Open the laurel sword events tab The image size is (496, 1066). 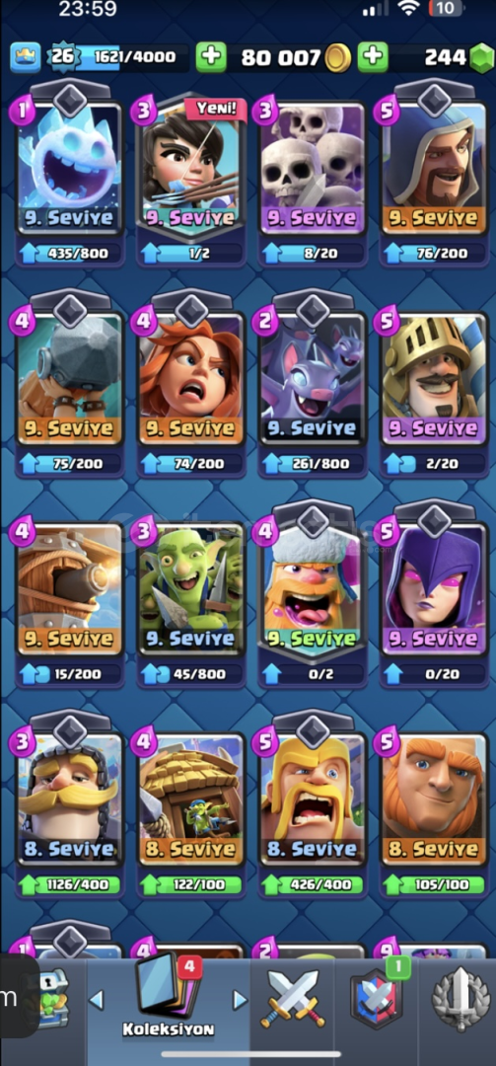coord(461,999)
